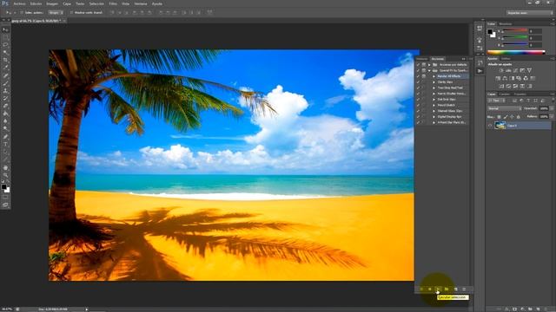This screenshot has height=312, width=556.
Task: Add a layer mask in Layers panel
Action: [x=514, y=309]
